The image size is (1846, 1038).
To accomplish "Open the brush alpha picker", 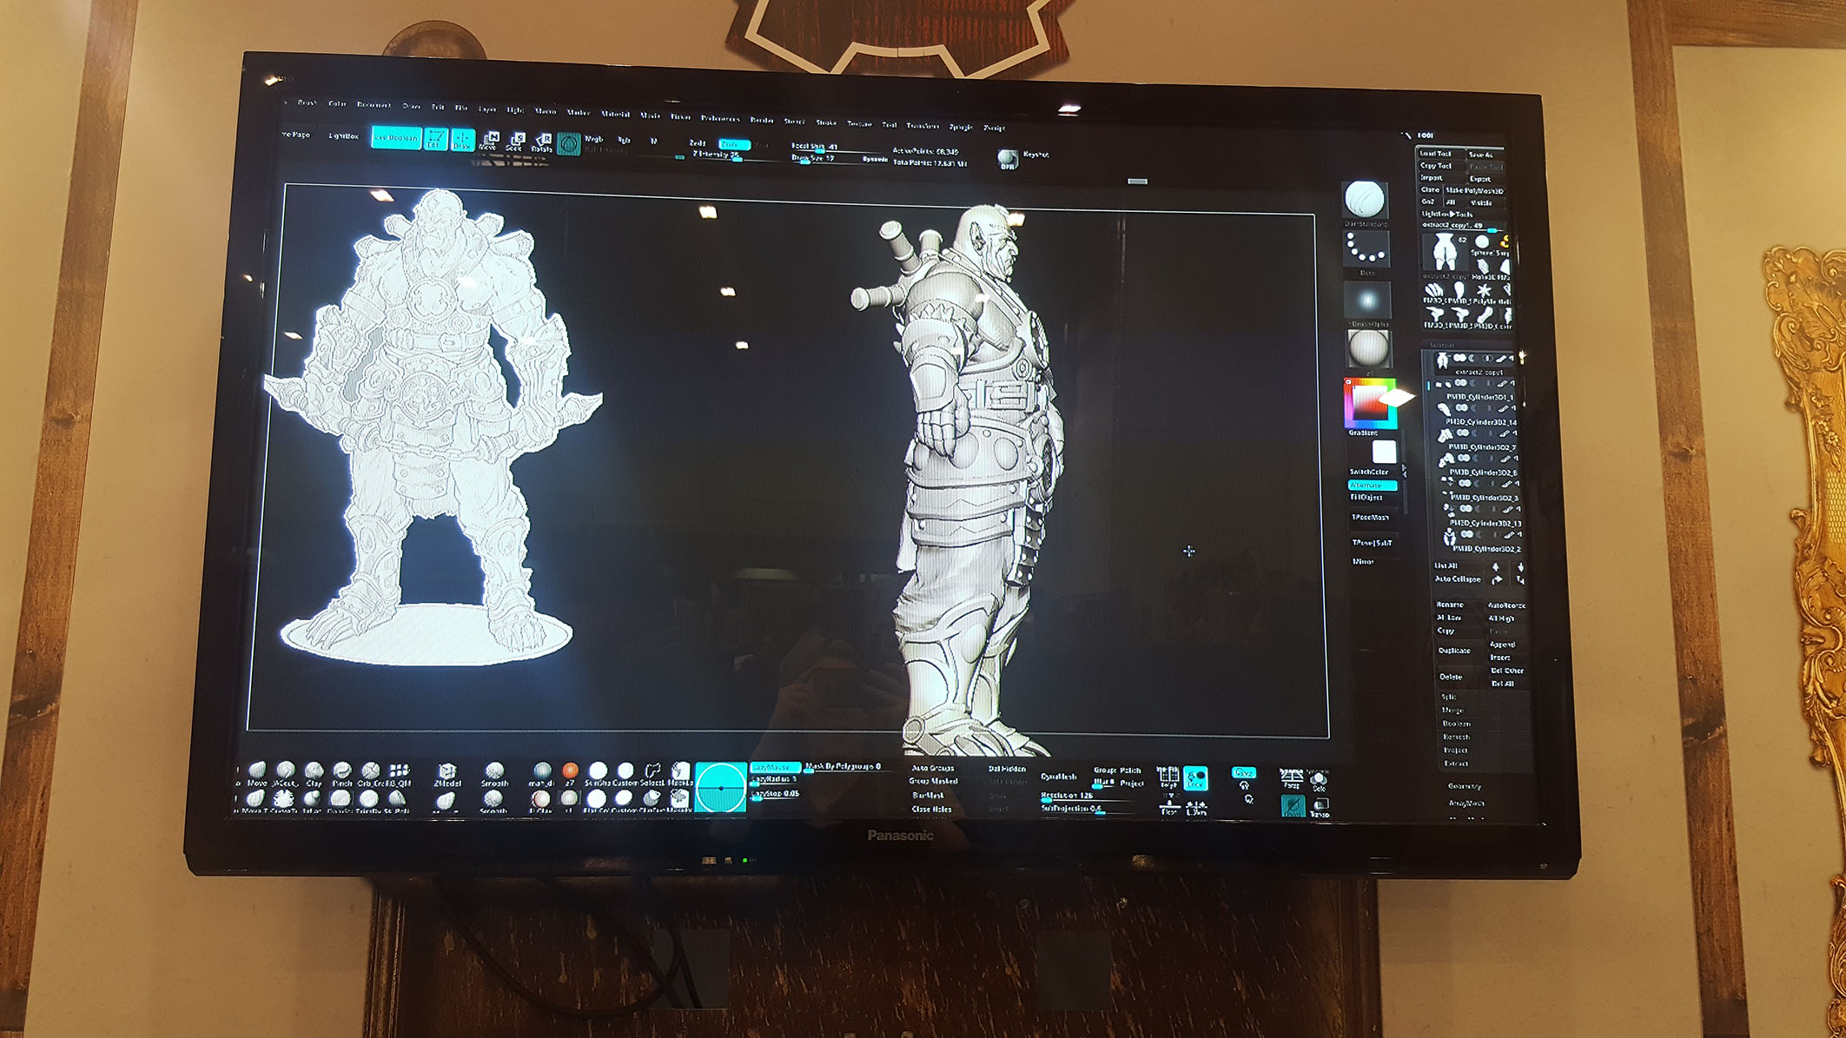I will 1367,301.
